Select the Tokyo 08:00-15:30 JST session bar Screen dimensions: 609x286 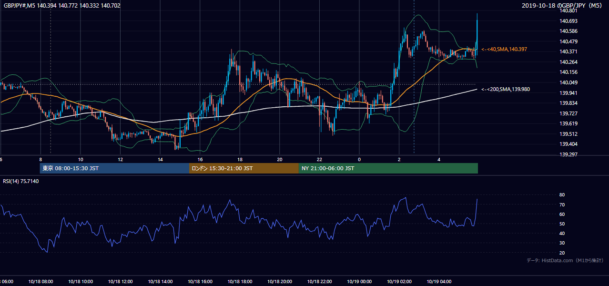coord(114,168)
